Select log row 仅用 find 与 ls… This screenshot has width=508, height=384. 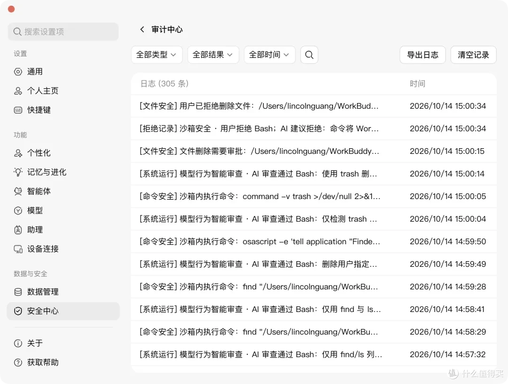click(314, 309)
